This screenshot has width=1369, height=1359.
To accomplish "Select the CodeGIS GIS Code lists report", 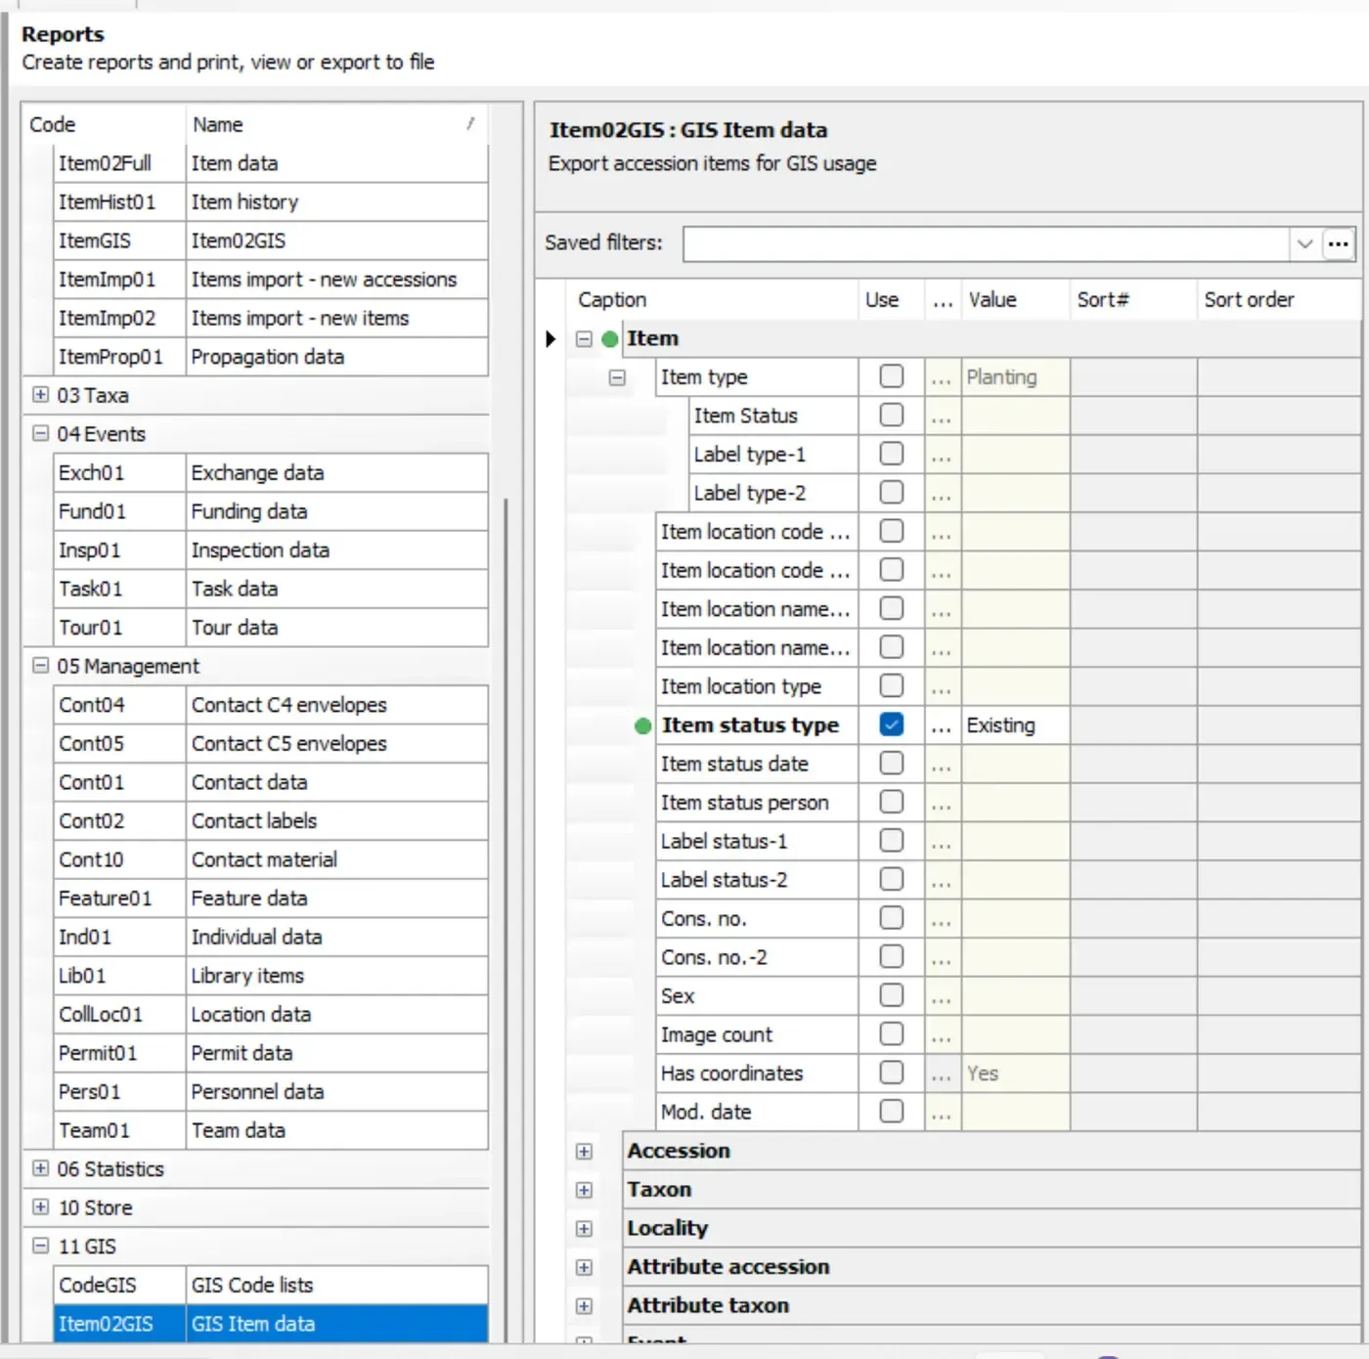I will click(x=271, y=1286).
